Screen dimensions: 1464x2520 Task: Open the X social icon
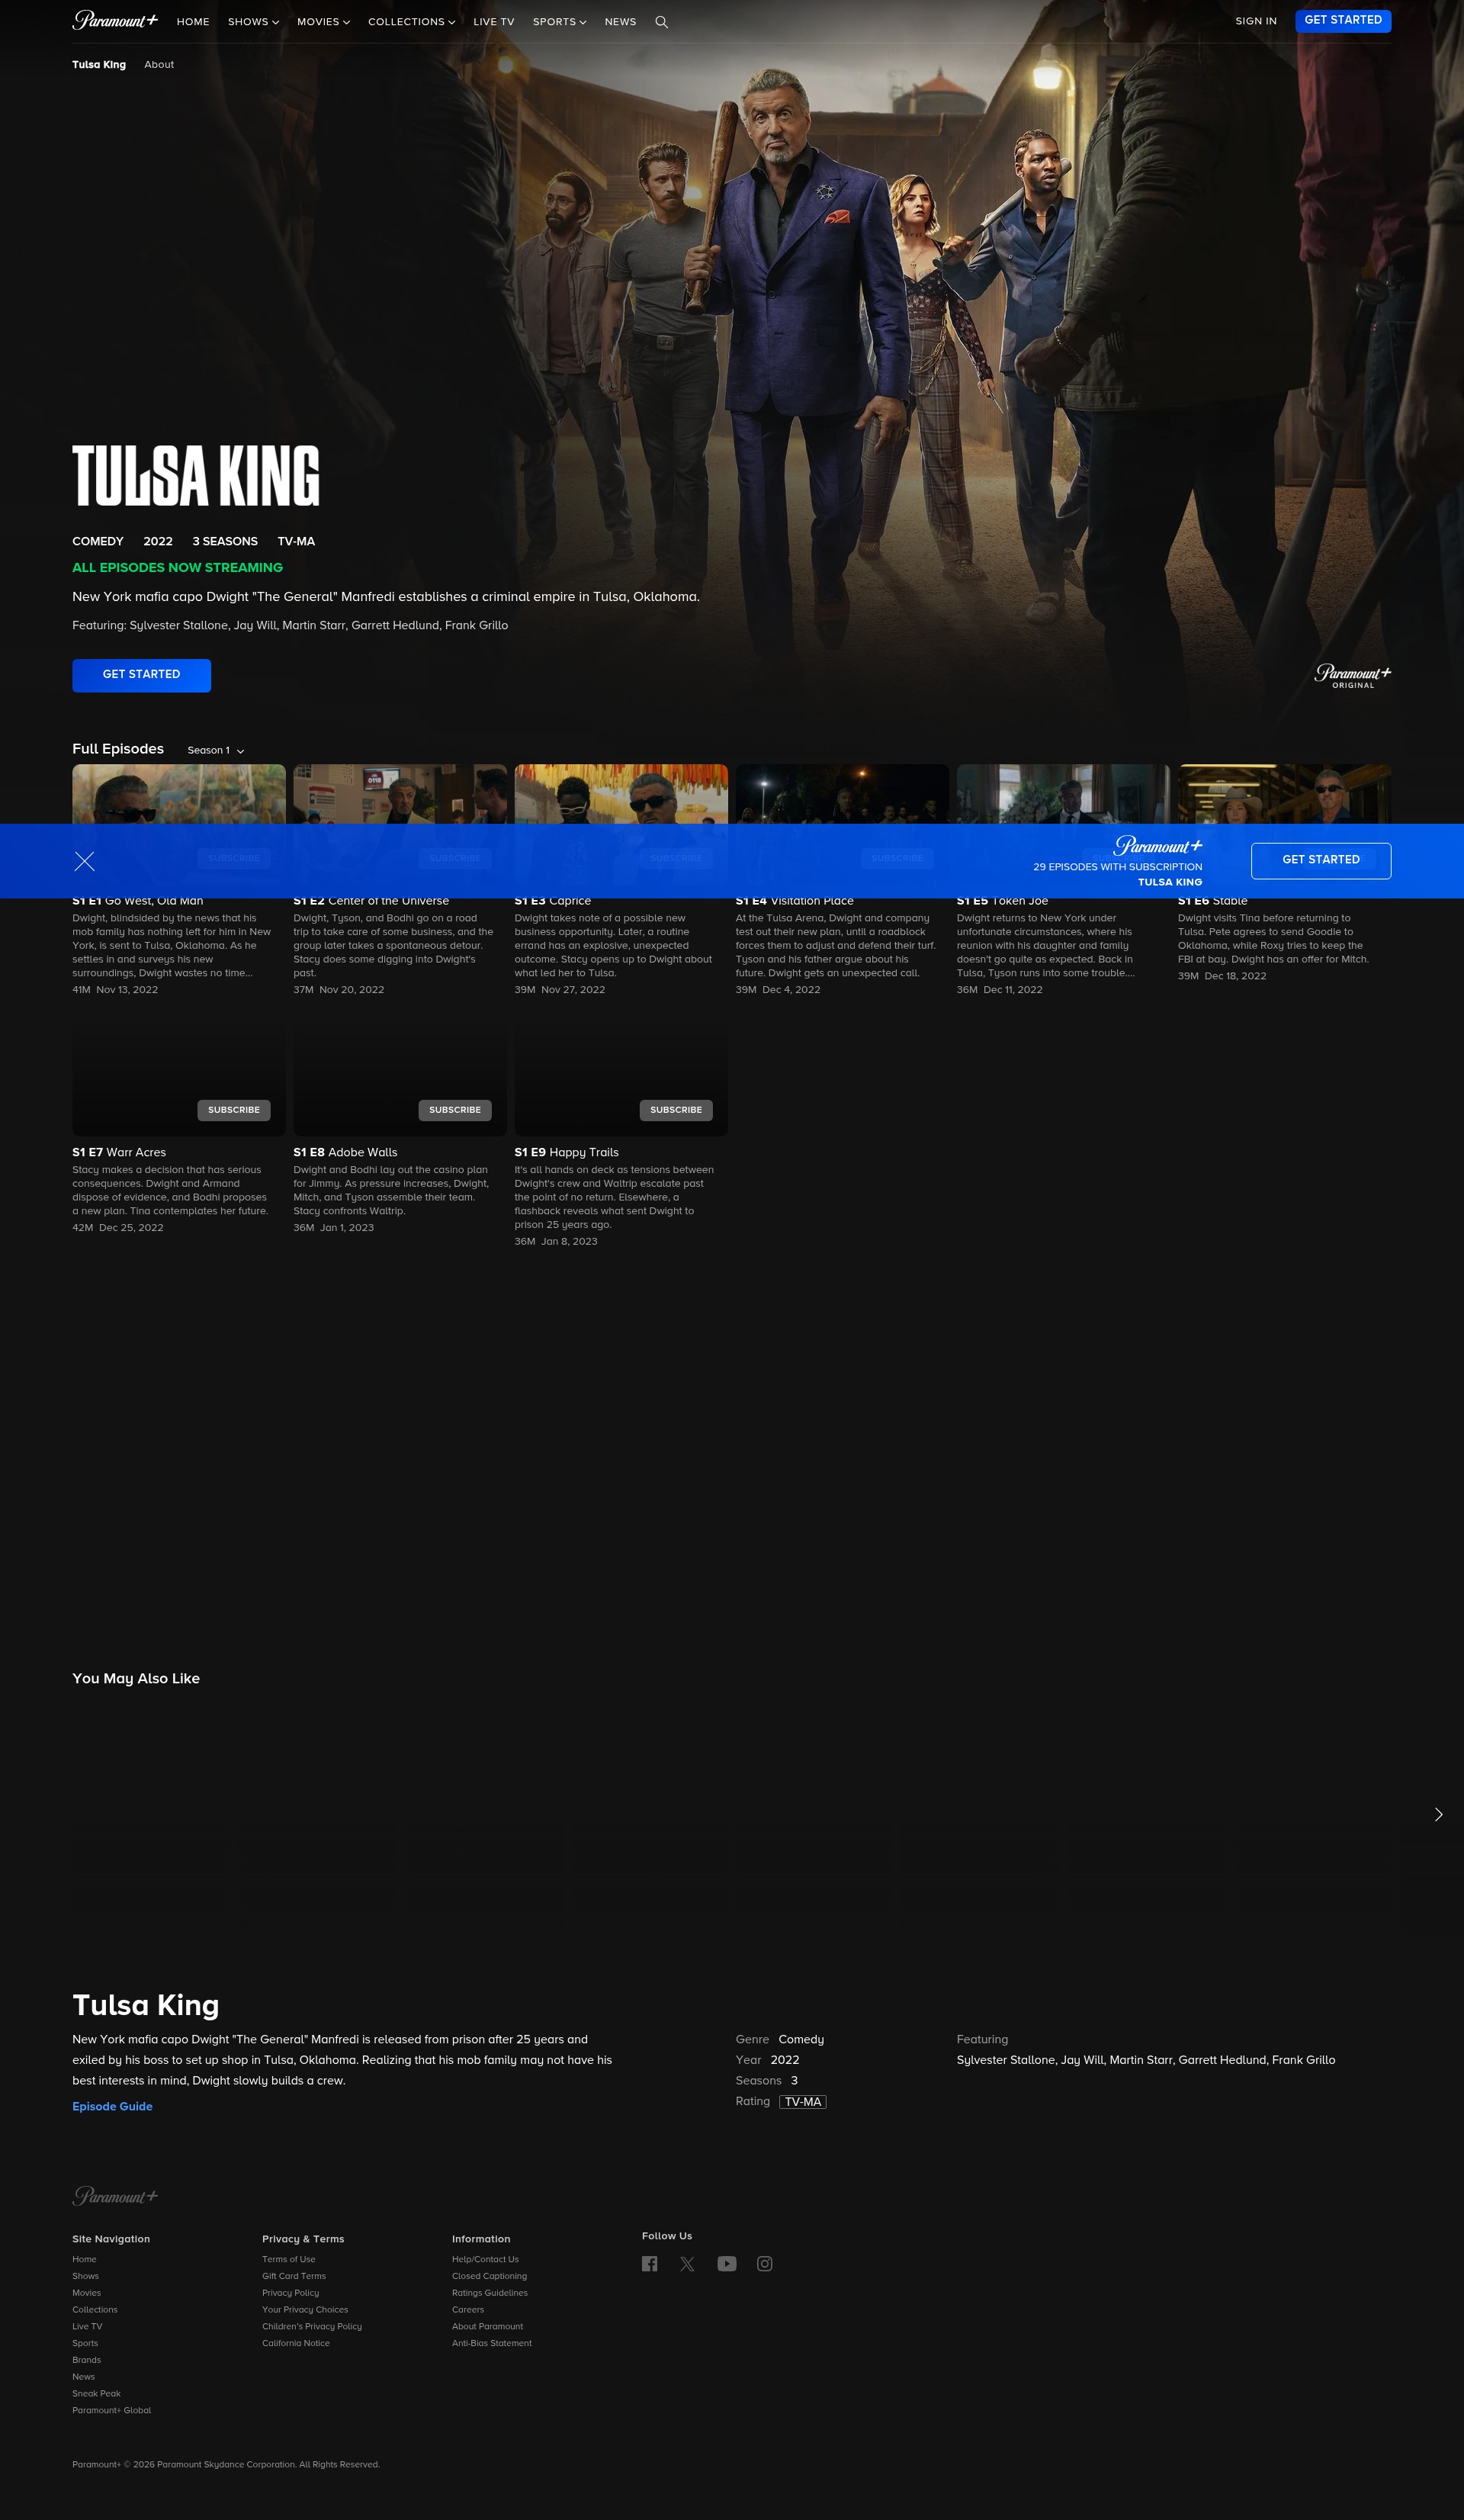pos(687,2264)
